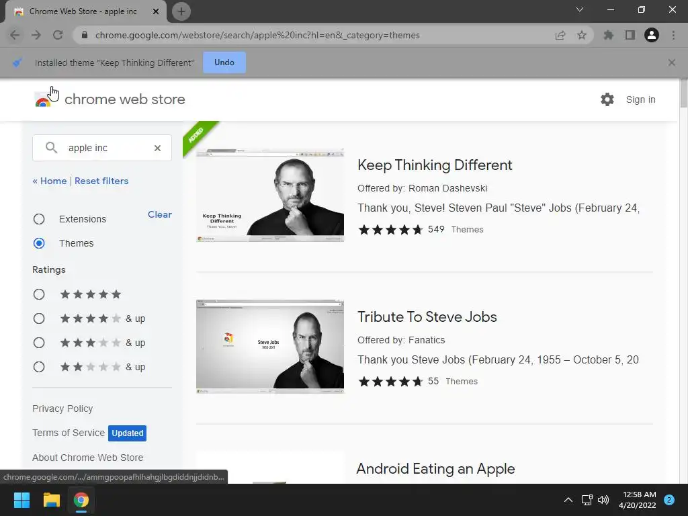Reset filters in the sidebar
This screenshot has width=688, height=516.
coord(101,181)
